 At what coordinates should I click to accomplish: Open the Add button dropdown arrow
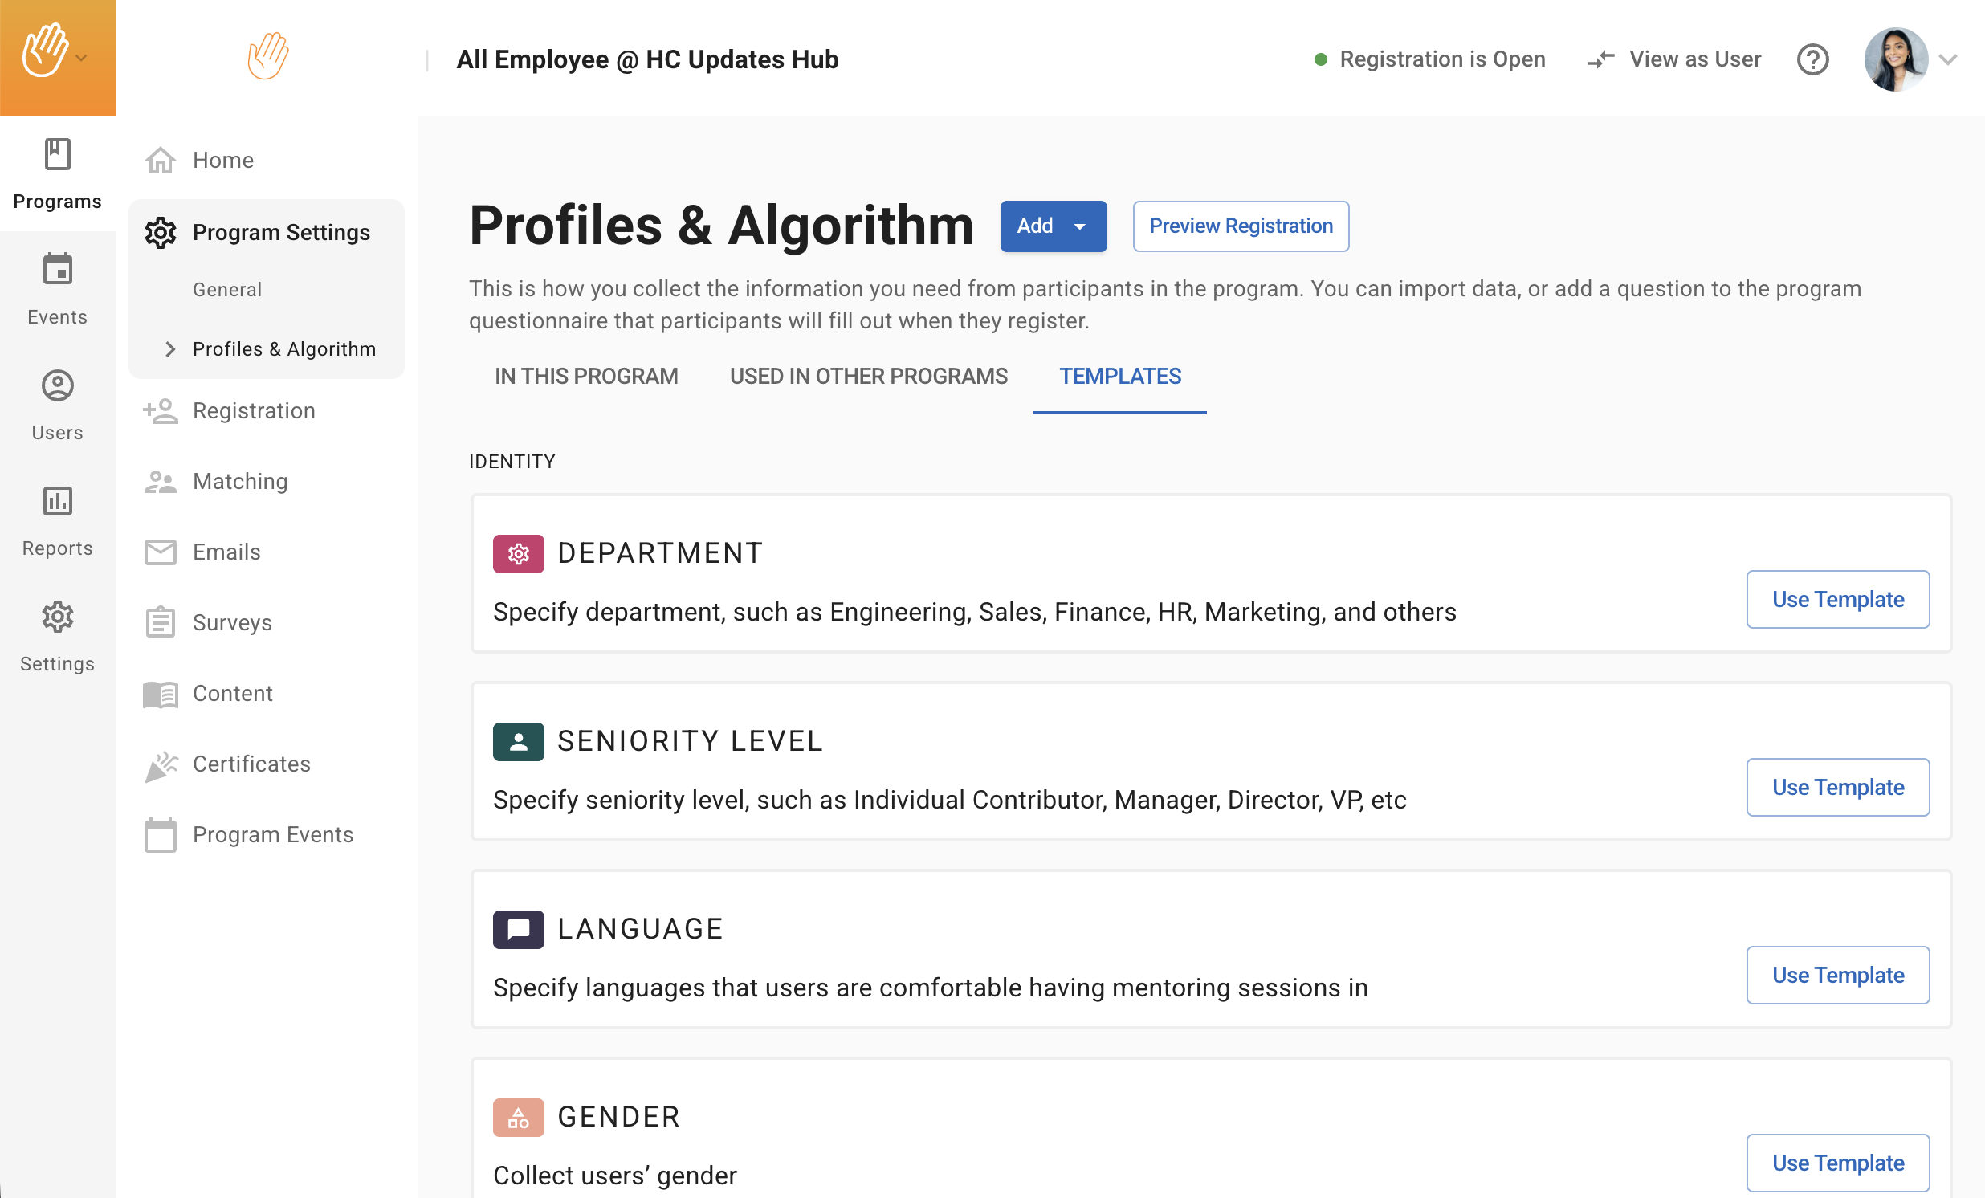[1079, 226]
